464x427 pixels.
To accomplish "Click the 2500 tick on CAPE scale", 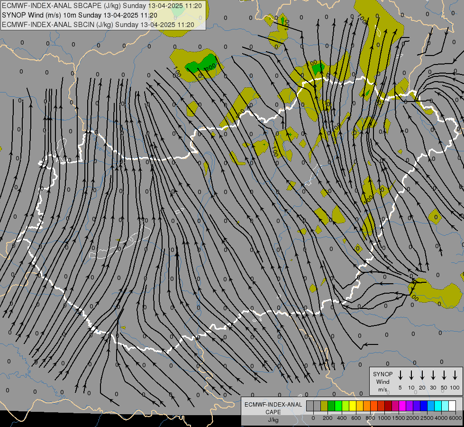I will click(x=427, y=418).
